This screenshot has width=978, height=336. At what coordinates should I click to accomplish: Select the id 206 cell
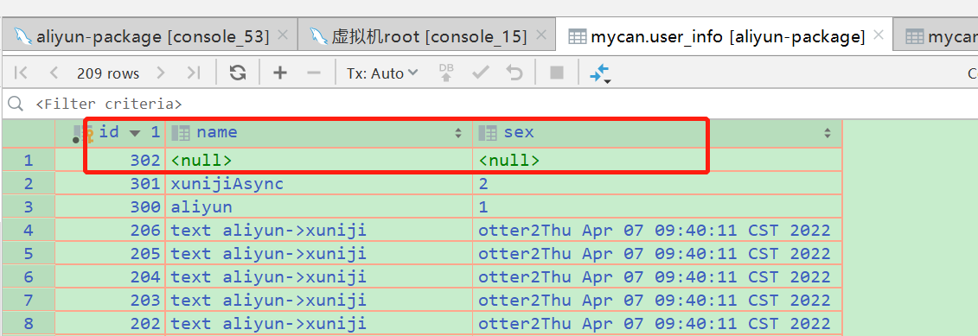[110, 231]
